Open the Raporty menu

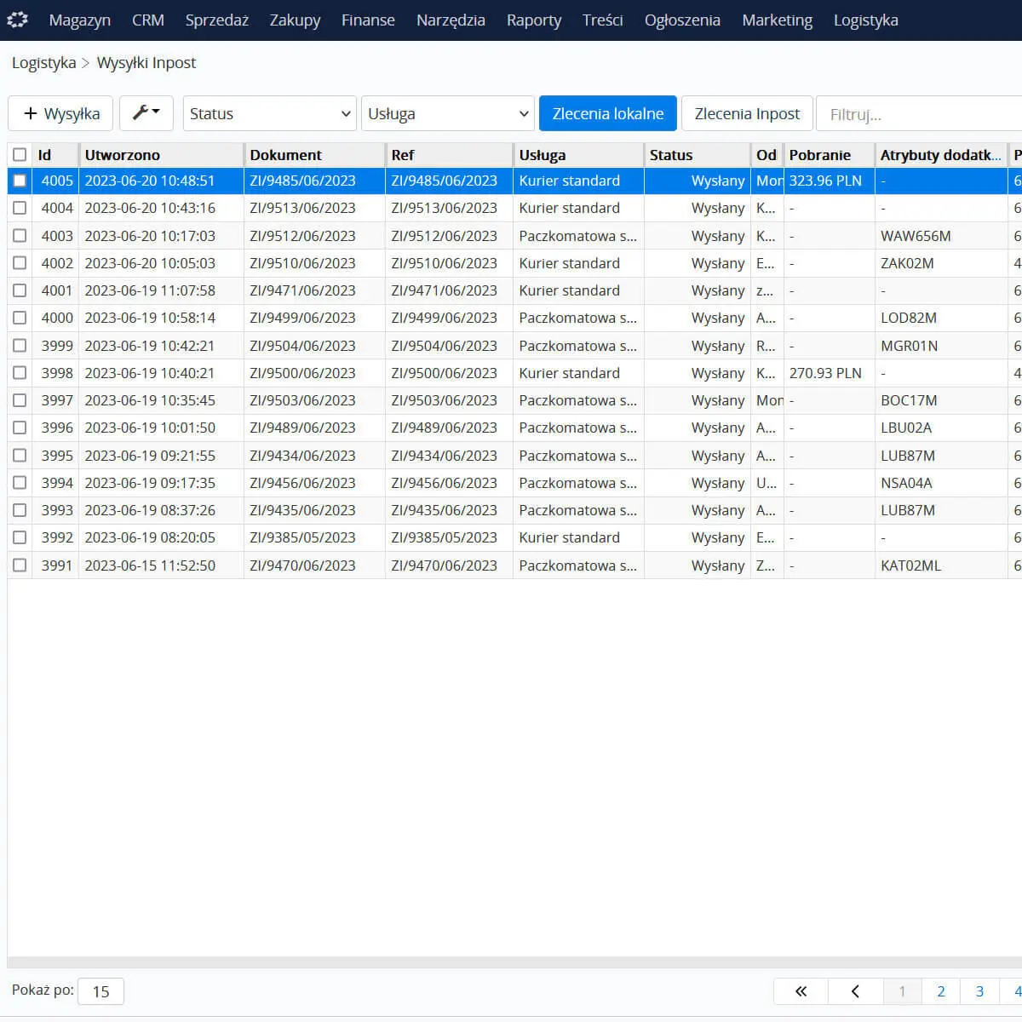click(534, 20)
